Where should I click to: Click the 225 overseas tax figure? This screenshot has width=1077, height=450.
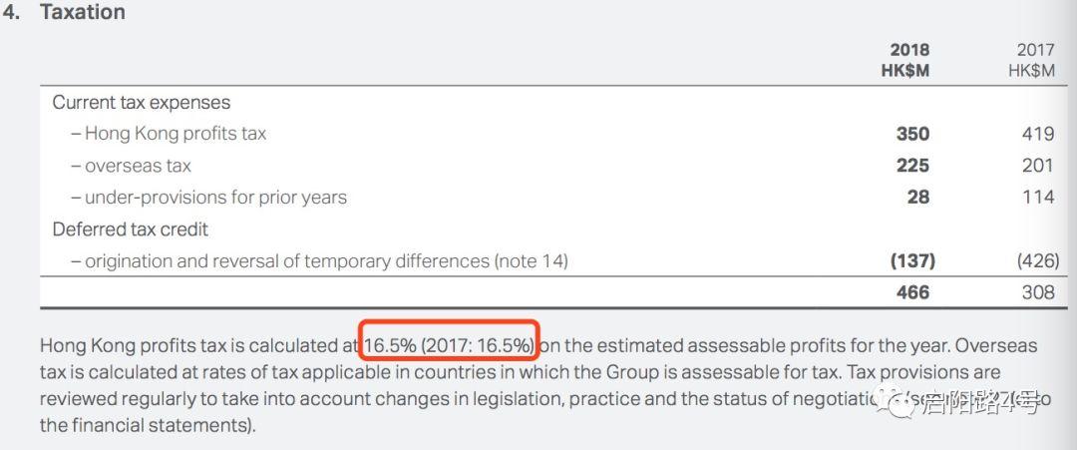tap(912, 166)
